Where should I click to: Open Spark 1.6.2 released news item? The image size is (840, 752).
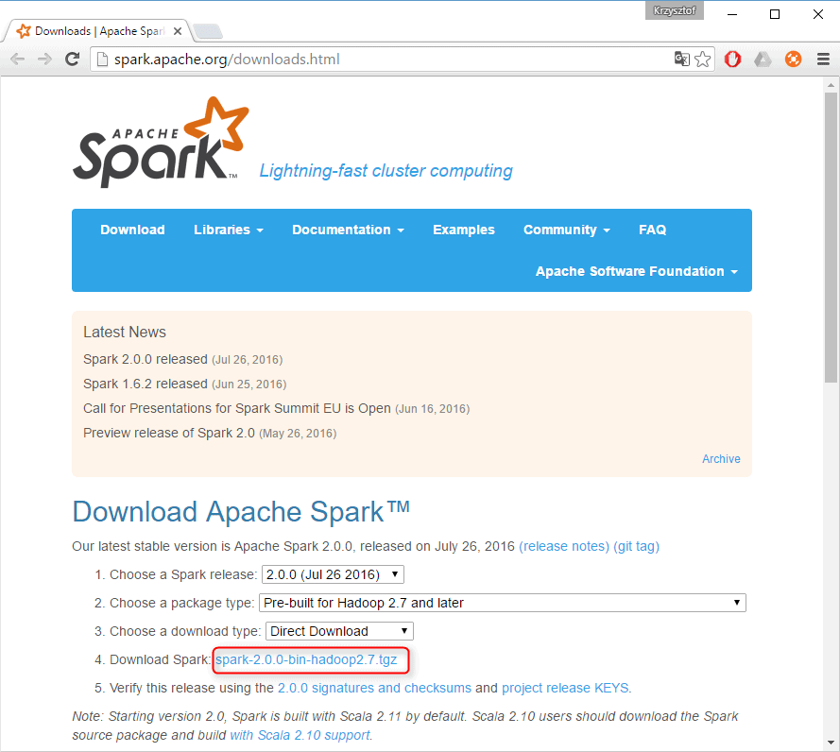pos(146,384)
